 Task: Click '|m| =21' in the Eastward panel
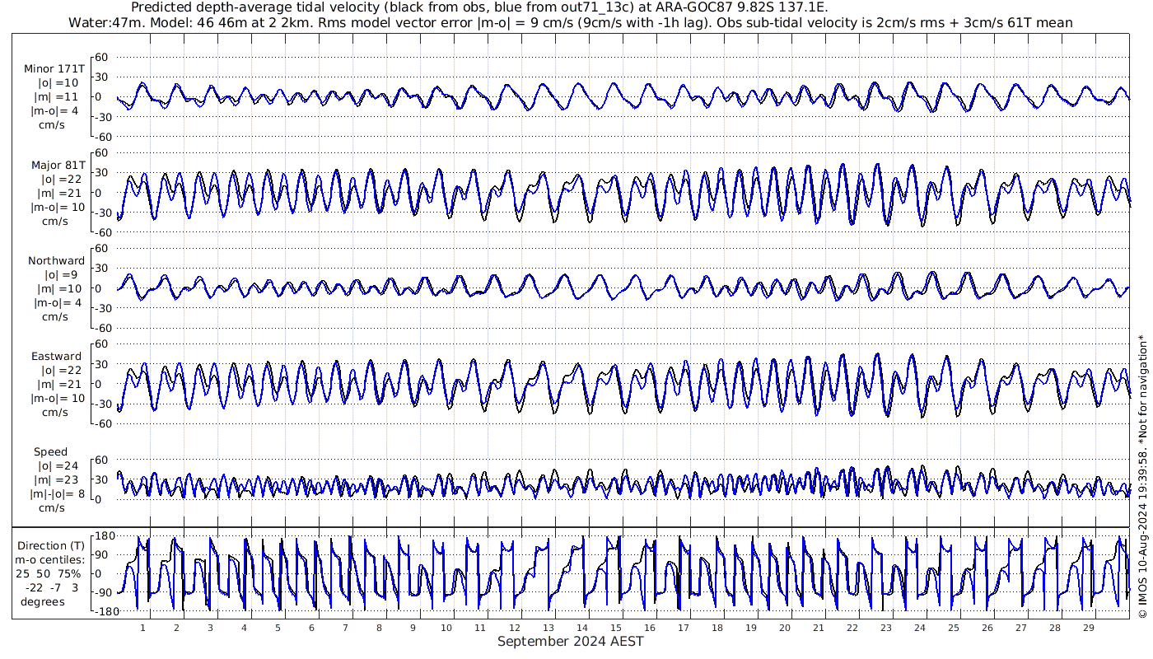point(61,385)
